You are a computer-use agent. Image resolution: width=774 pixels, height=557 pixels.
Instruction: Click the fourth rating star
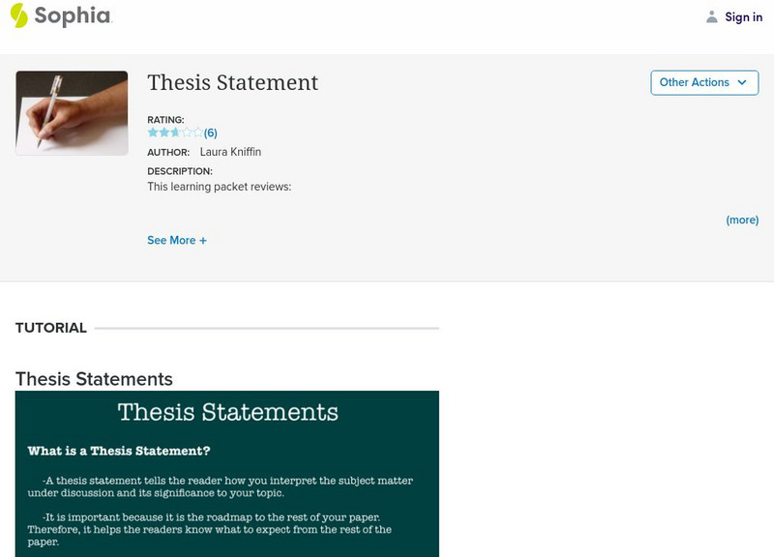(187, 132)
